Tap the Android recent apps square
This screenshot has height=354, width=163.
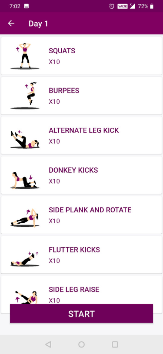tap(115, 344)
